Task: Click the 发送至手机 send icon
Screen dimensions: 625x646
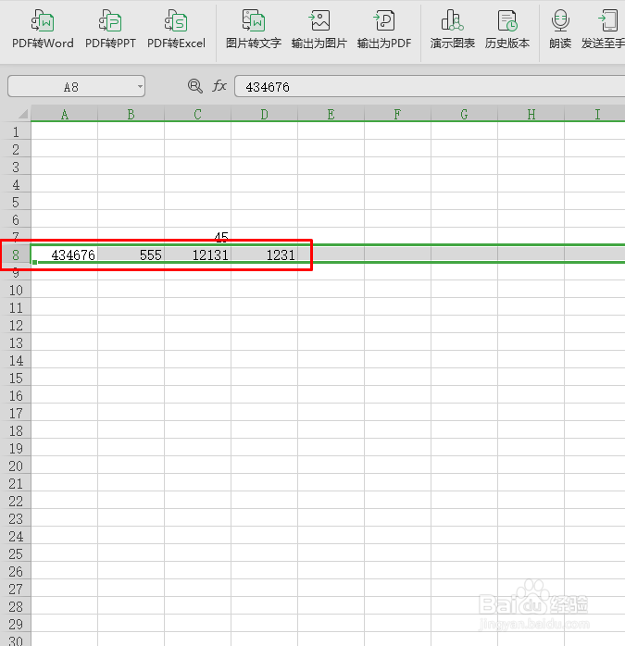Action: point(606,20)
